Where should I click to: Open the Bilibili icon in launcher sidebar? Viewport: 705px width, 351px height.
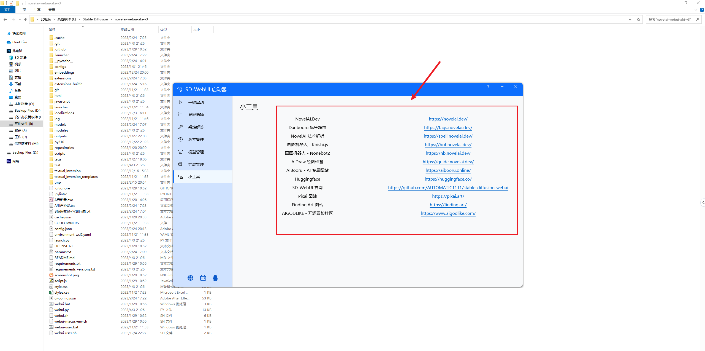coord(203,278)
